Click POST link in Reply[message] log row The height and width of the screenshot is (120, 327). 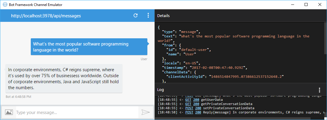pyautogui.click(x=189, y=113)
